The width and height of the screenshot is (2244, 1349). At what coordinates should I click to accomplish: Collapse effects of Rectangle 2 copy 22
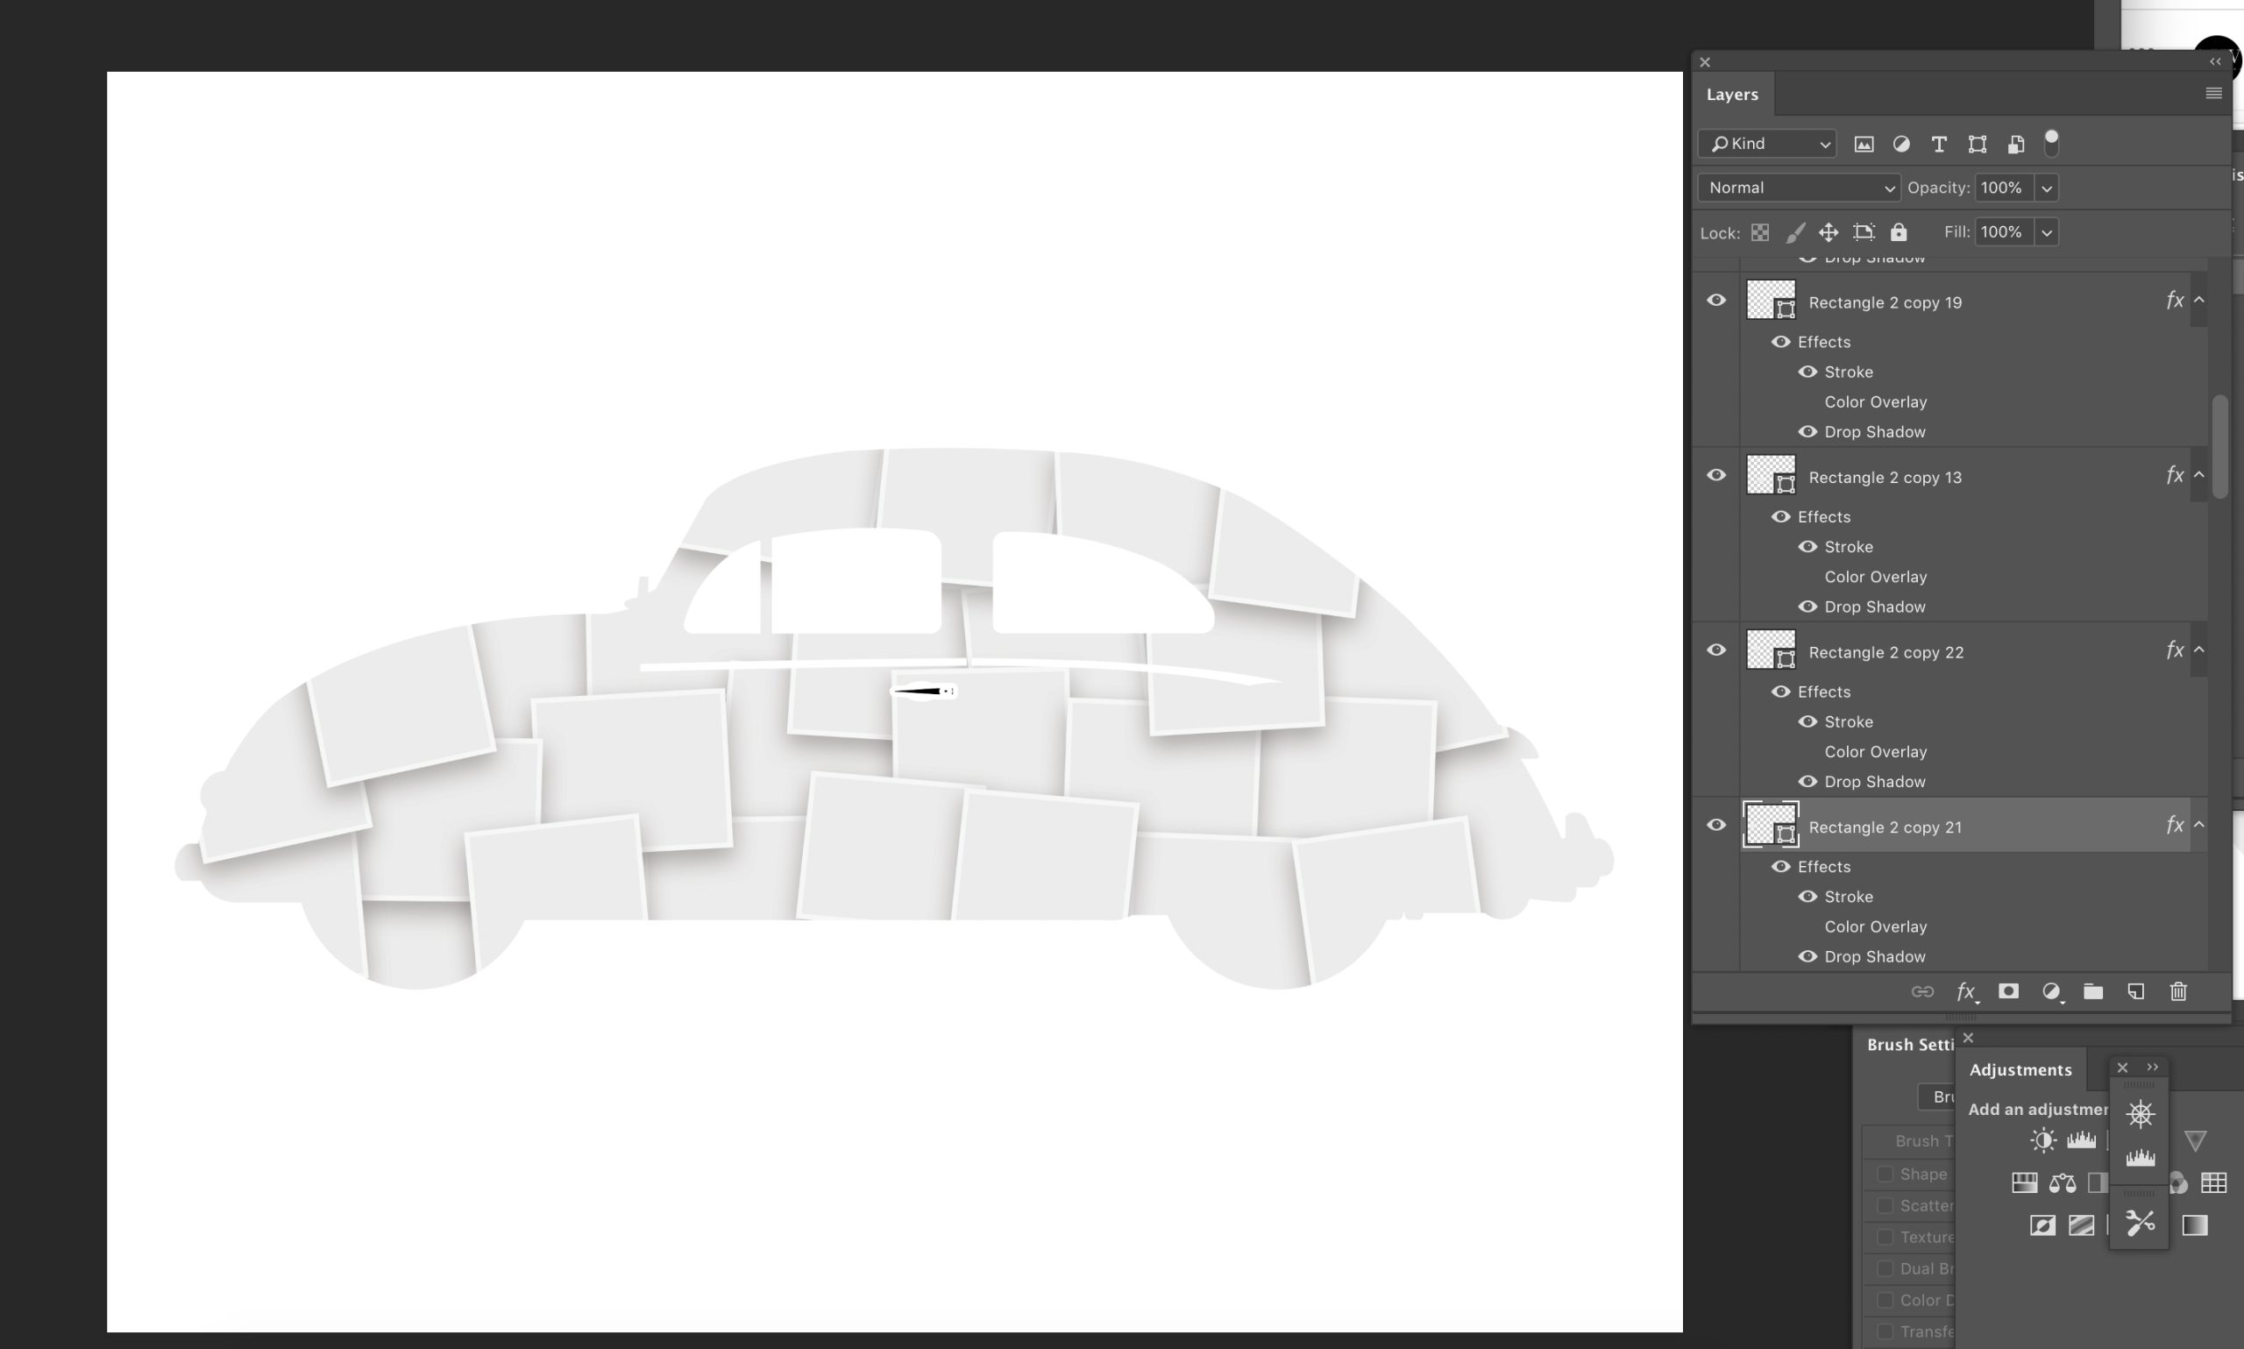pos(2198,649)
